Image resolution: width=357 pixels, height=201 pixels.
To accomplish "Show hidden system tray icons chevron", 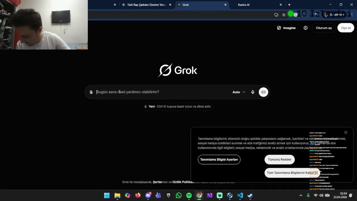I will click(x=301, y=195).
